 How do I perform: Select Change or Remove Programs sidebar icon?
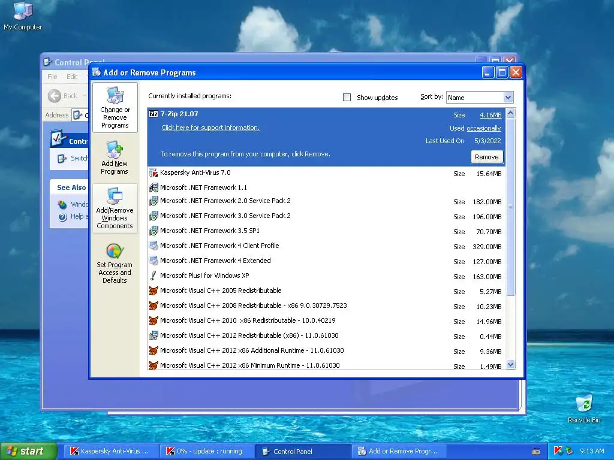(x=115, y=108)
